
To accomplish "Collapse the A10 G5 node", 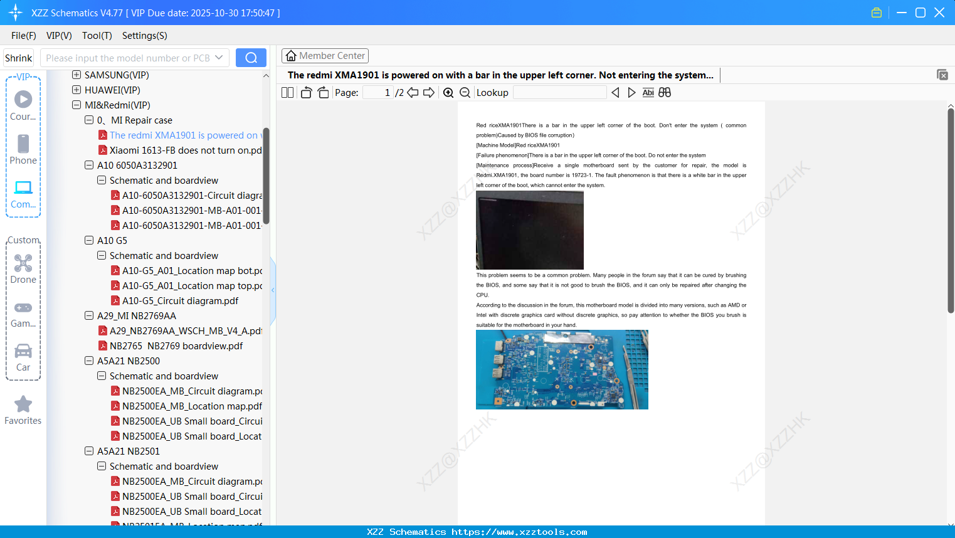I will pyautogui.click(x=89, y=241).
